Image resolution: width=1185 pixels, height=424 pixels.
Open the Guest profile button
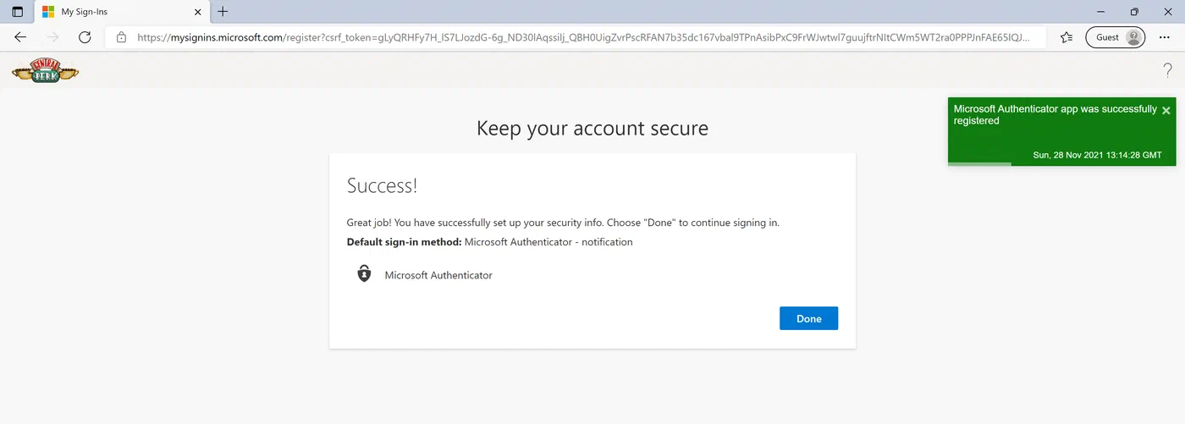pos(1115,37)
